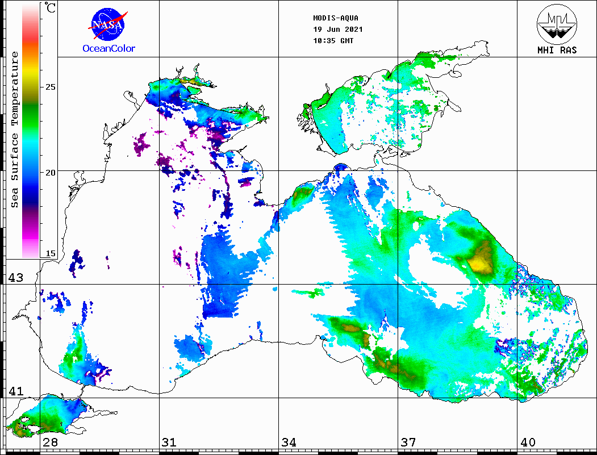Click the 25 tick on temperature scale
This screenshot has height=455, width=597.
[51, 87]
